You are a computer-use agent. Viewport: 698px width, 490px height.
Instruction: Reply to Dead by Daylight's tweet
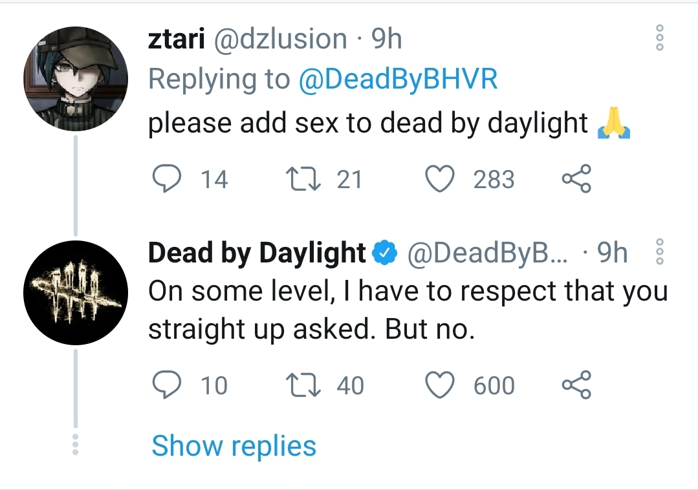(x=167, y=384)
